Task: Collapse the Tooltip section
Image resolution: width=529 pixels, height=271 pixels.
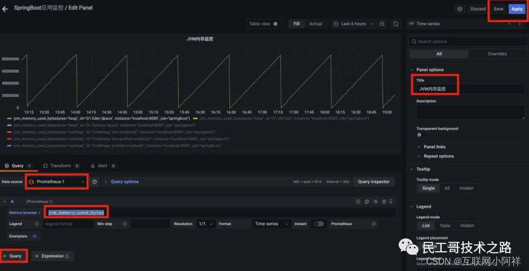Action: [x=412, y=169]
